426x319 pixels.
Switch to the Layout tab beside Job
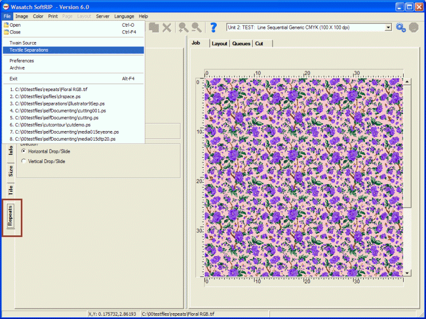[x=219, y=44]
